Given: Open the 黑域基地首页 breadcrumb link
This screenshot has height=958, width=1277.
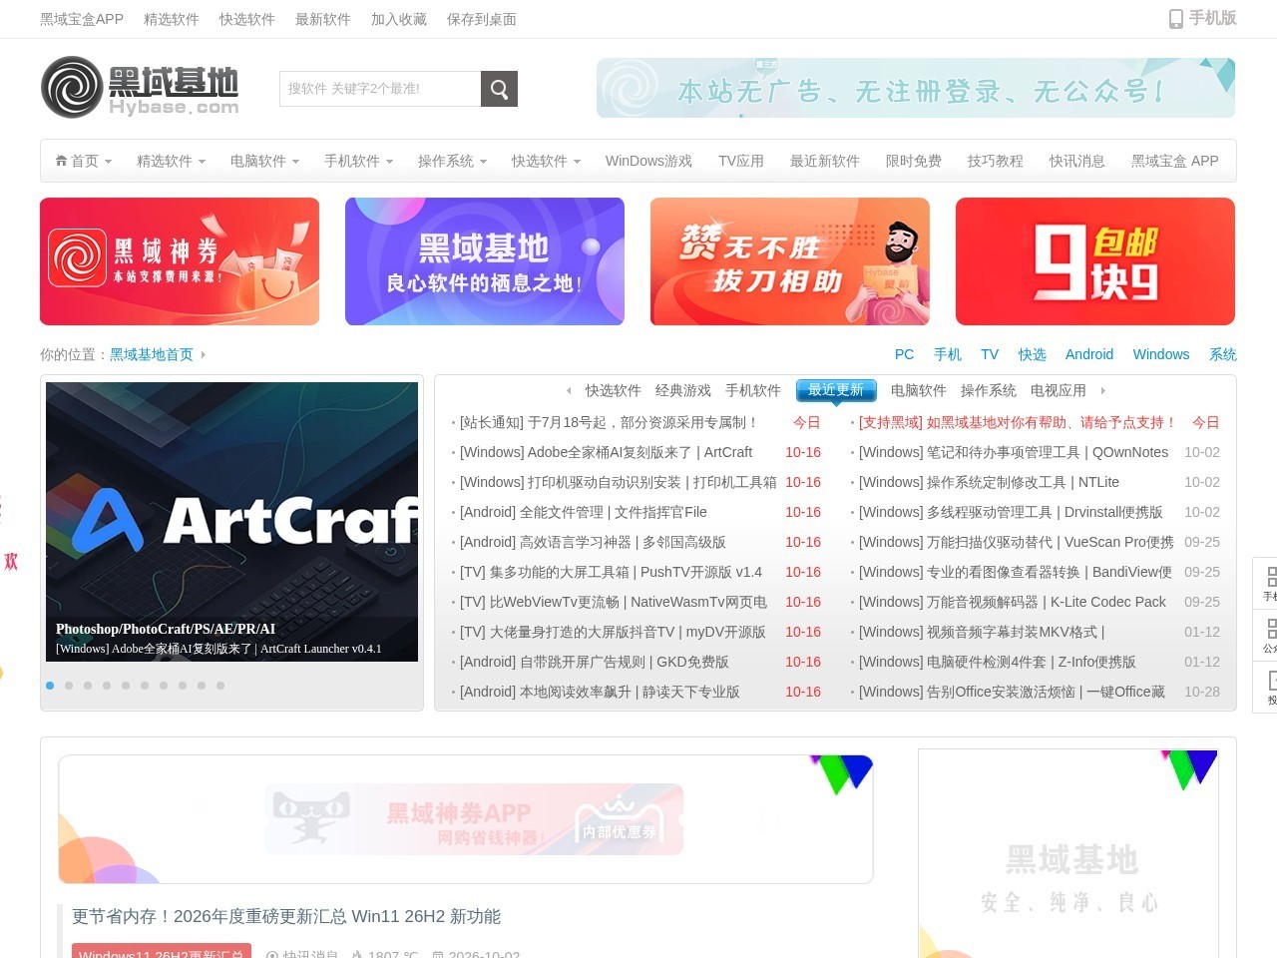Looking at the screenshot, I should coord(152,354).
